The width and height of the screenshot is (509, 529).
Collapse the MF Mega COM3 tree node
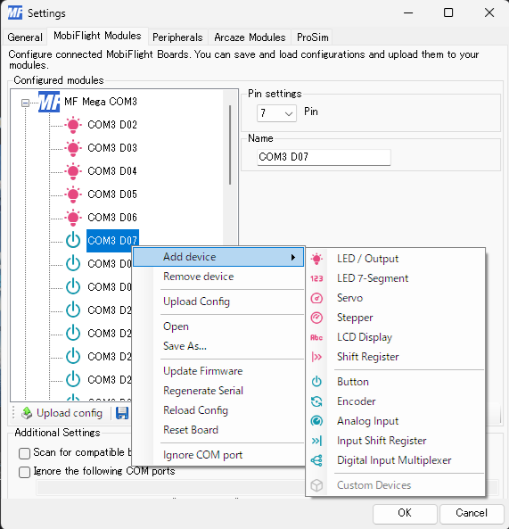click(x=25, y=103)
